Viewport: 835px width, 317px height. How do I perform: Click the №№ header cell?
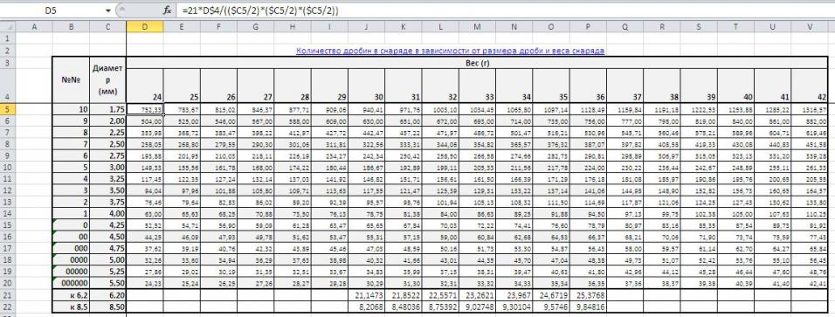pos(71,79)
